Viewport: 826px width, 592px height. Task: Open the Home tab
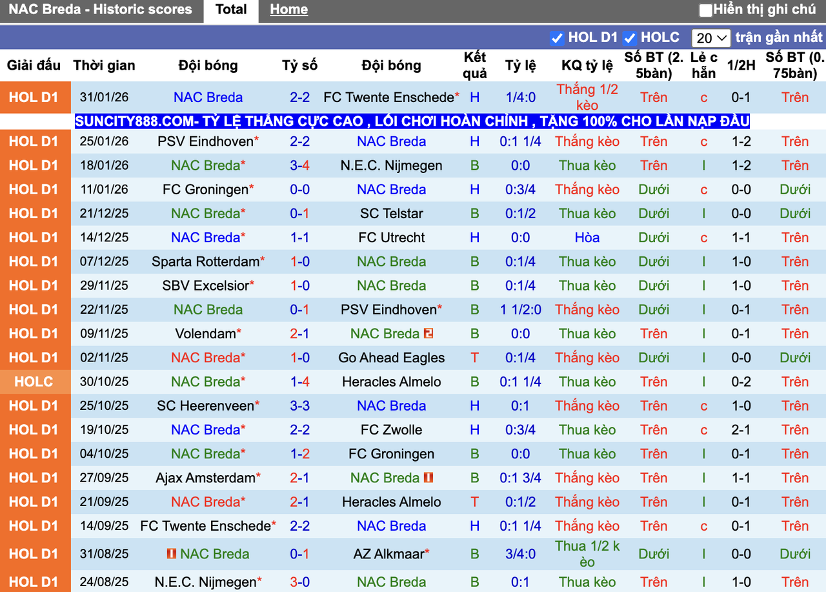pyautogui.click(x=288, y=10)
